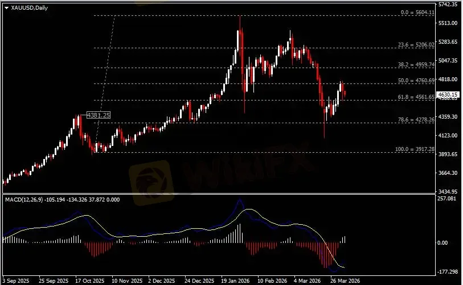463x285 pixels.
Task: Click Fibonacci label 0.0 = 5604.11
Action: point(417,12)
